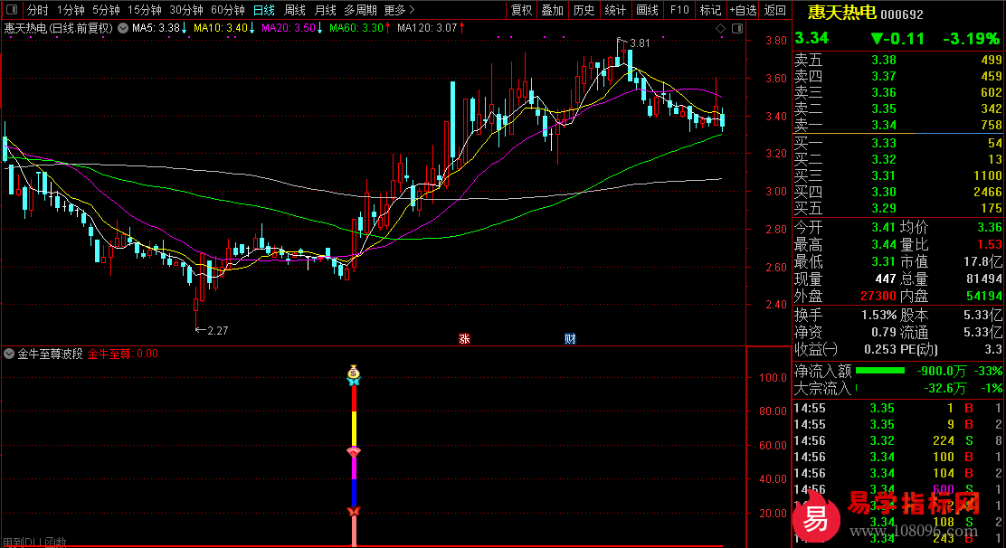This screenshot has width=1006, height=548.
Task: Click the 叠加 overlay button
Action: point(553,10)
